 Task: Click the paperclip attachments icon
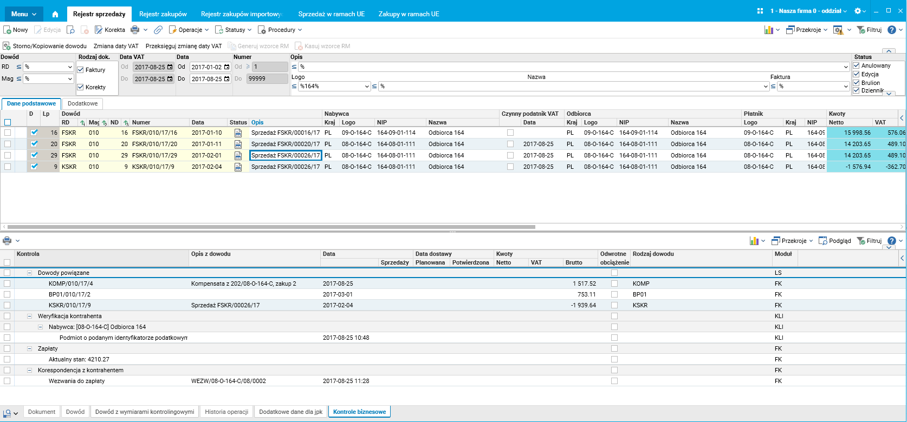(158, 30)
